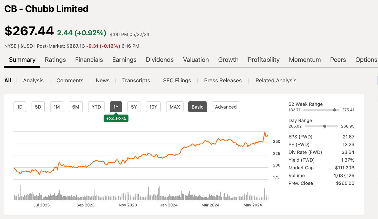Viewport: 378px width, 219px height.
Task: Open the Transcripts filter
Action: pyautogui.click(x=136, y=81)
